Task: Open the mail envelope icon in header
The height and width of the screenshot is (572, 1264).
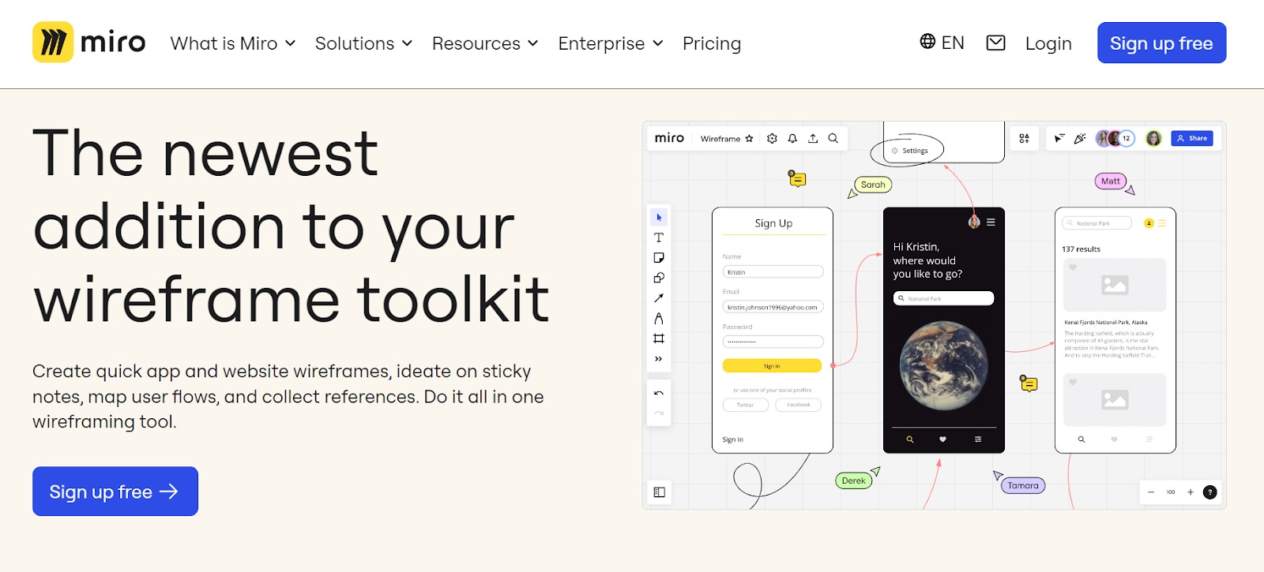Action: [x=995, y=43]
